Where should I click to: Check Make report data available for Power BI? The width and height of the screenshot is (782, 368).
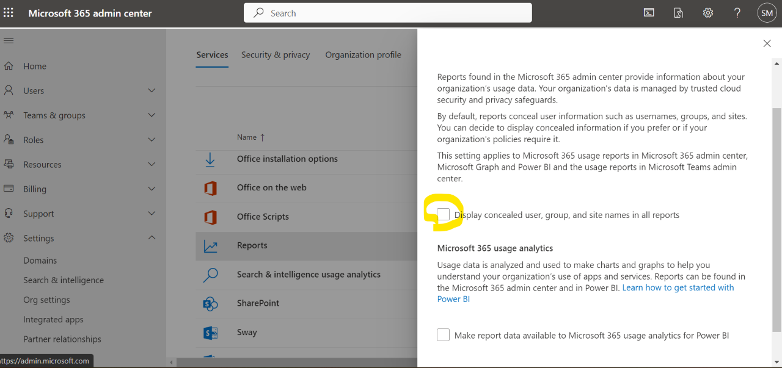(444, 335)
